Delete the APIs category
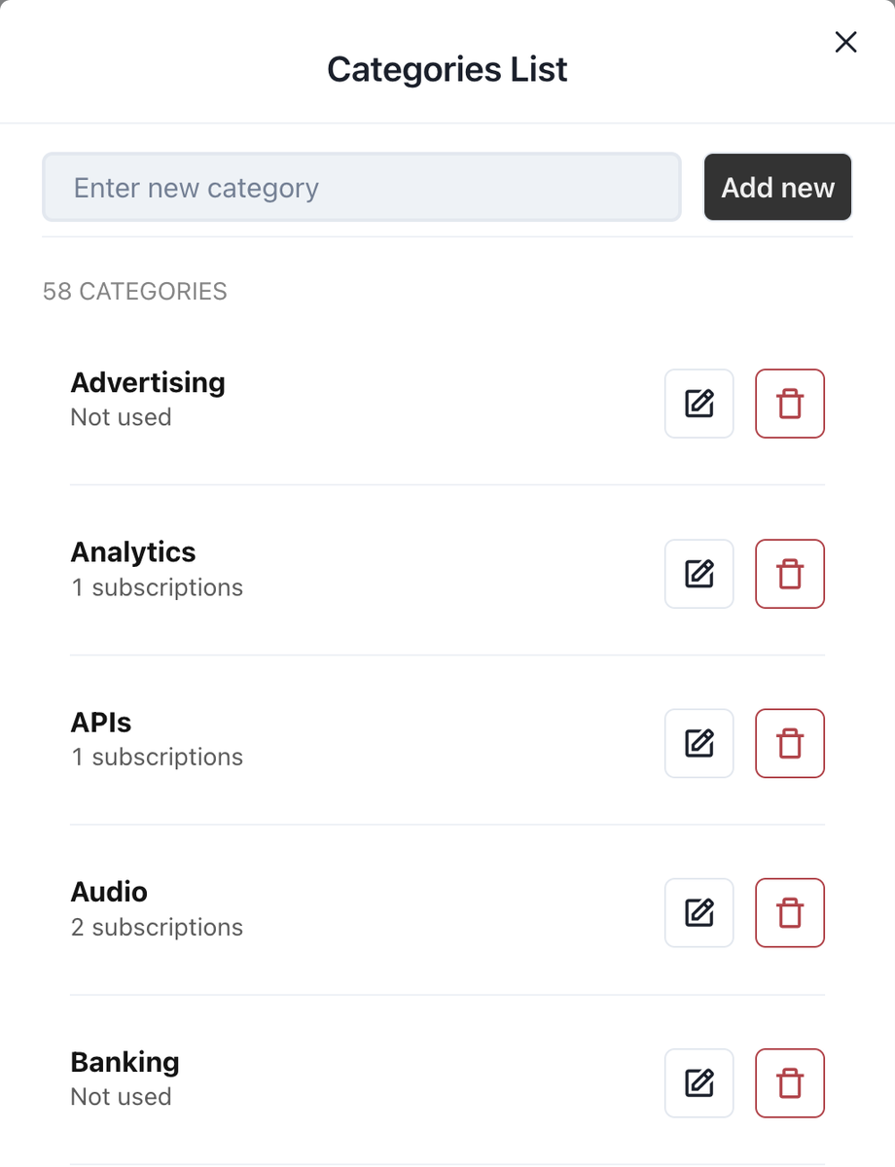This screenshot has width=895, height=1167. [790, 743]
